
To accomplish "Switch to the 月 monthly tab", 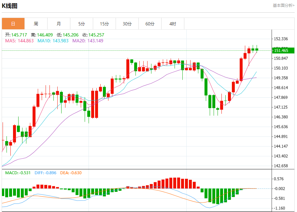I will 59,24.
